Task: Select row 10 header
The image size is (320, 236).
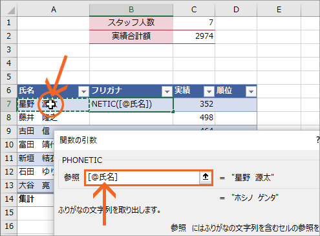Action: 8,145
